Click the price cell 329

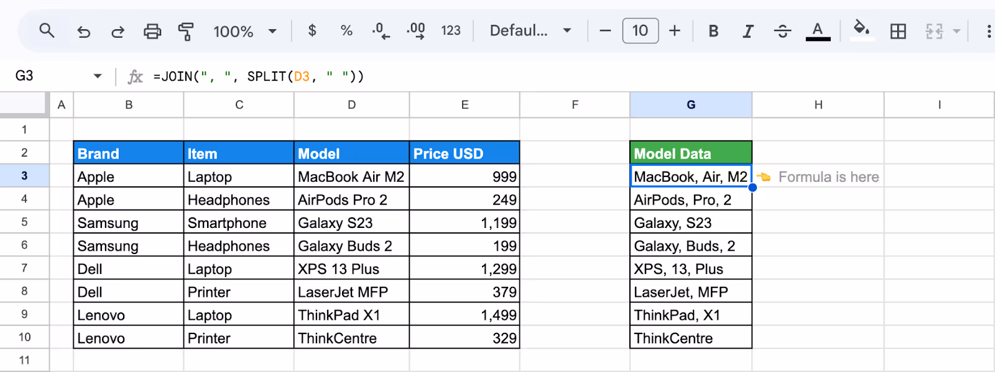pyautogui.click(x=465, y=338)
